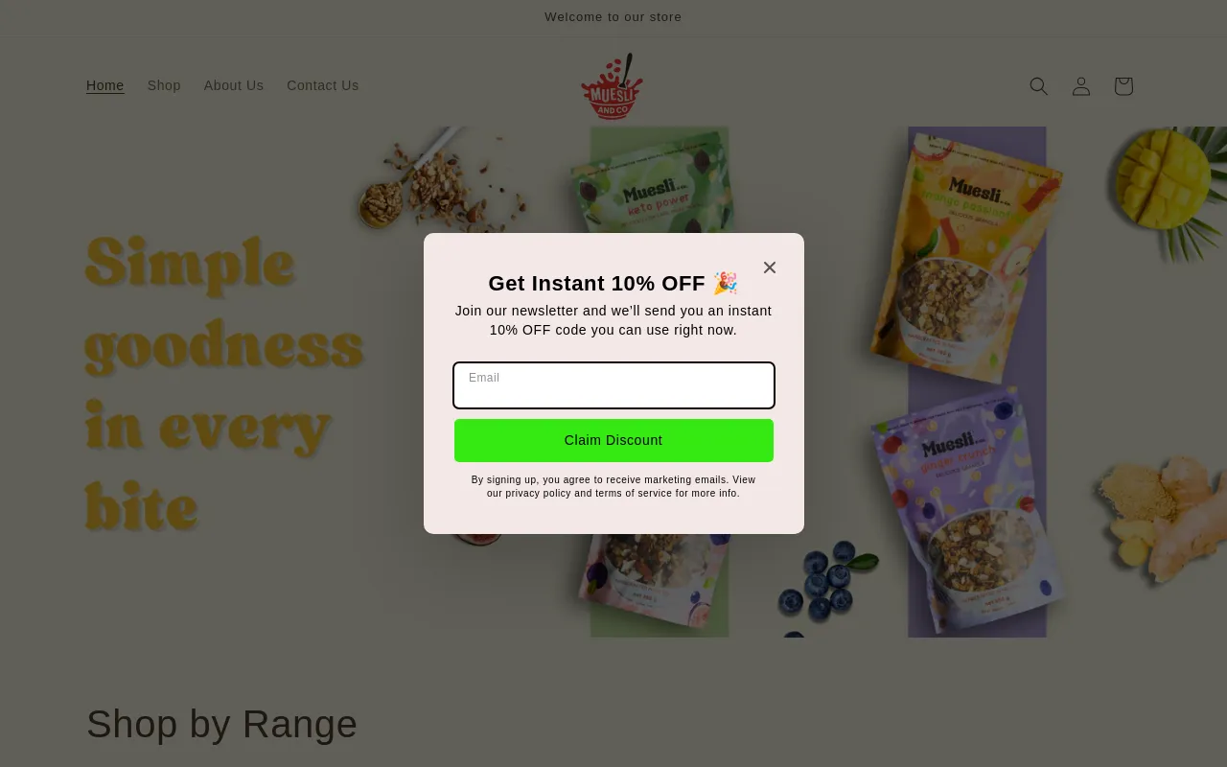Navigate to About Us page
The image size is (1227, 767).
click(x=234, y=85)
